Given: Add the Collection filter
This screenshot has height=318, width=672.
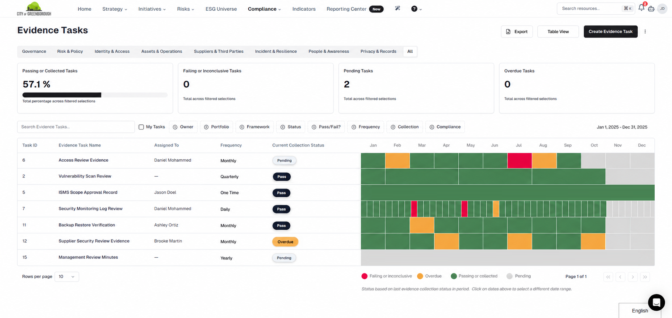Looking at the screenshot, I should click(x=405, y=127).
